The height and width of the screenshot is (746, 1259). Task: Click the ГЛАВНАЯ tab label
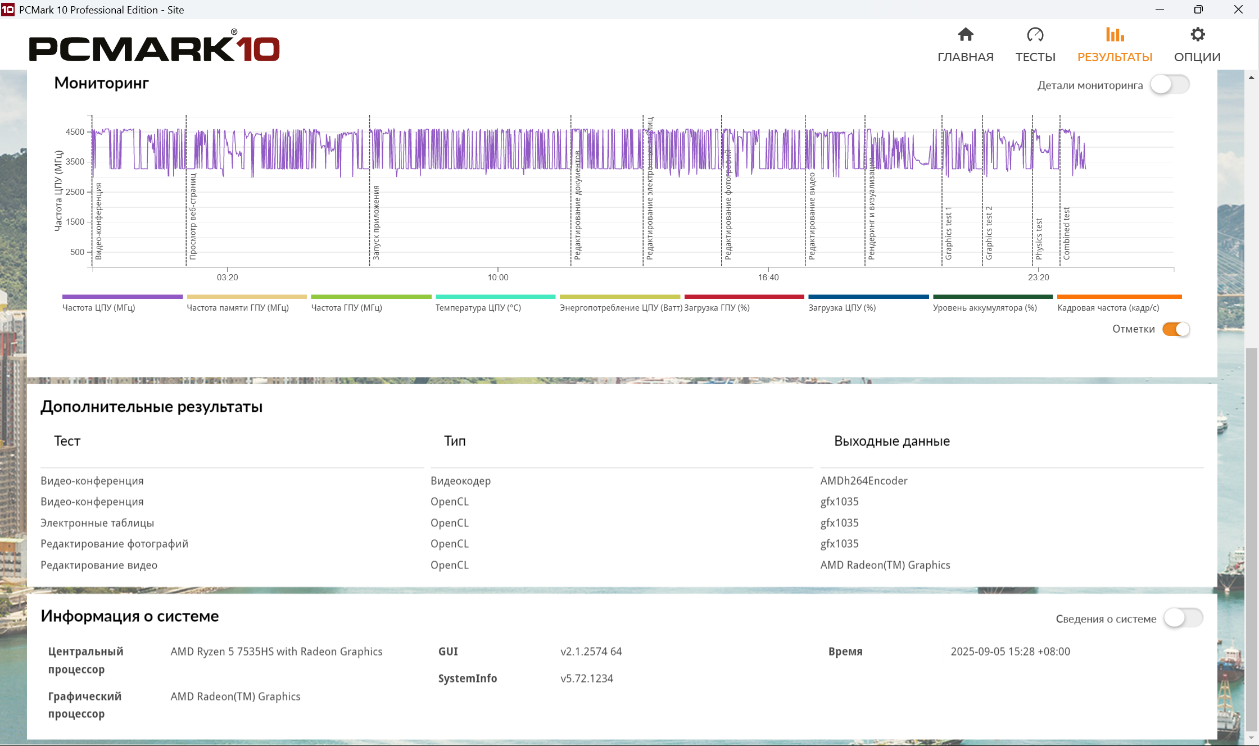coord(965,57)
